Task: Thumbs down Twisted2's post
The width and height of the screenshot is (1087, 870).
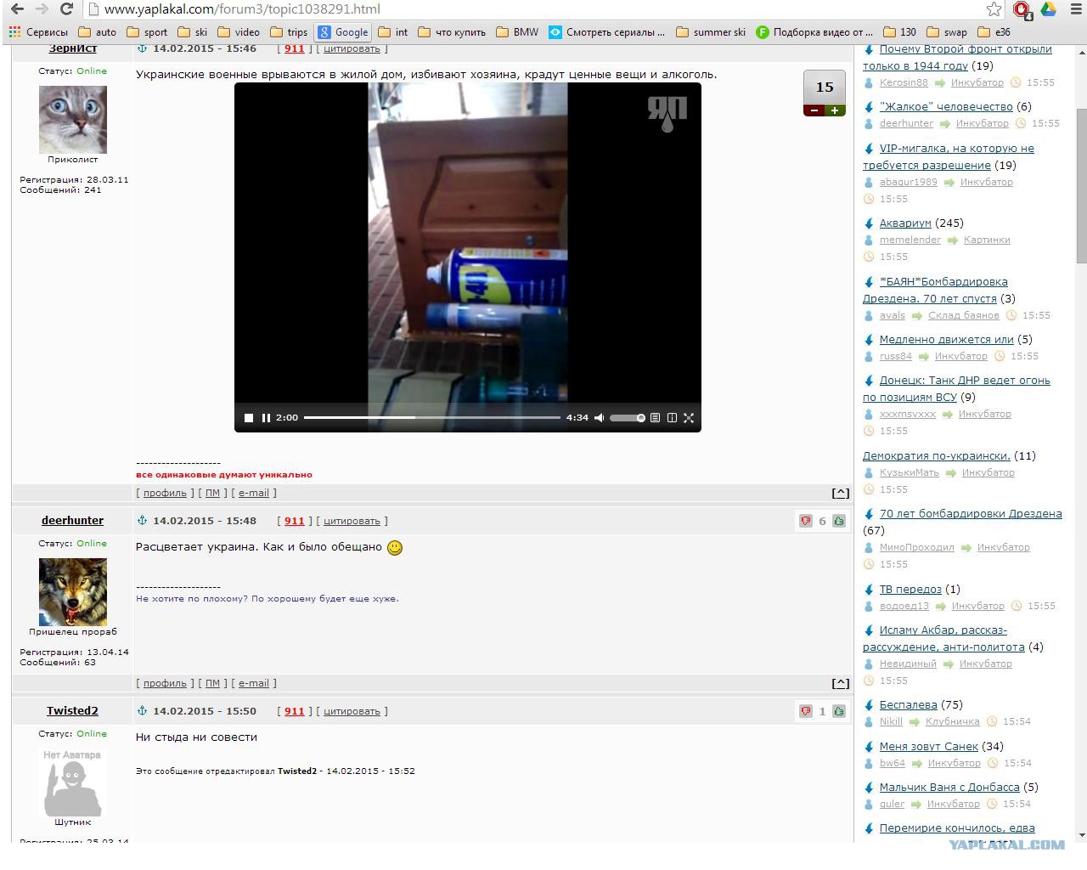Action: tap(806, 711)
